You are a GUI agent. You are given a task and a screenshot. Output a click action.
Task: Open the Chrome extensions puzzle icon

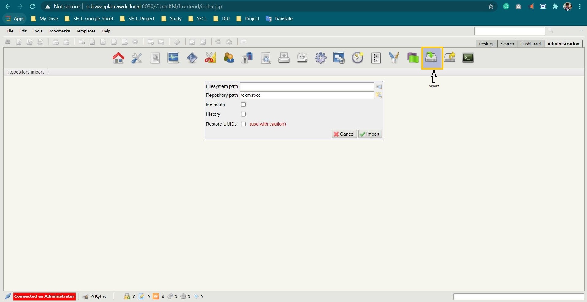(555, 6)
